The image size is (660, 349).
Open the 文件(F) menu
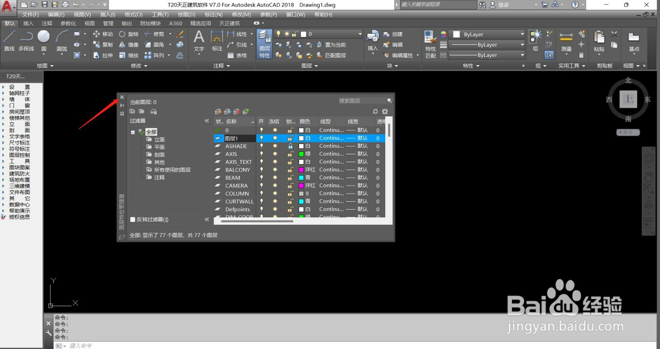pyautogui.click(x=30, y=14)
